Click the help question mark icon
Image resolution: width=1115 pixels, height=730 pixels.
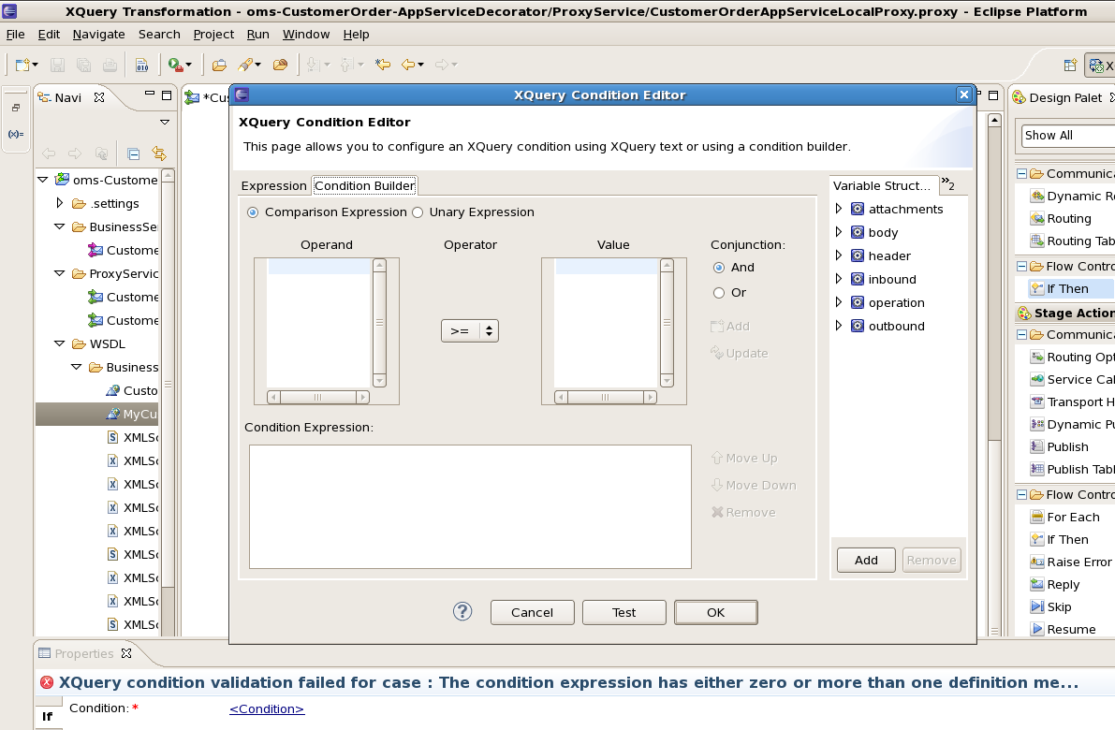pos(462,611)
